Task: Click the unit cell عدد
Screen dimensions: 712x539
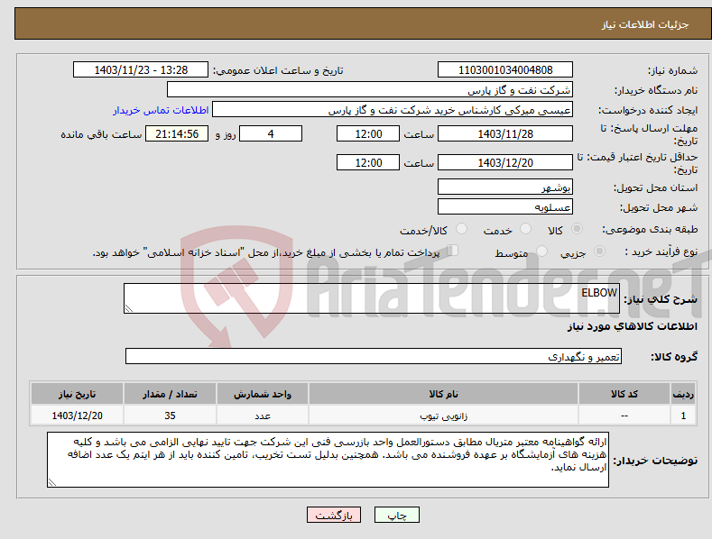Action: (x=263, y=416)
